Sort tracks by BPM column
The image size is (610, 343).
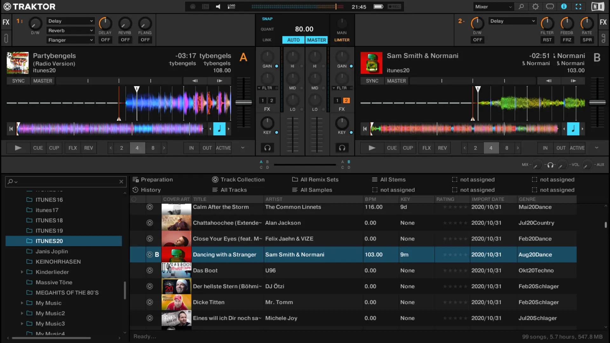(x=381, y=199)
